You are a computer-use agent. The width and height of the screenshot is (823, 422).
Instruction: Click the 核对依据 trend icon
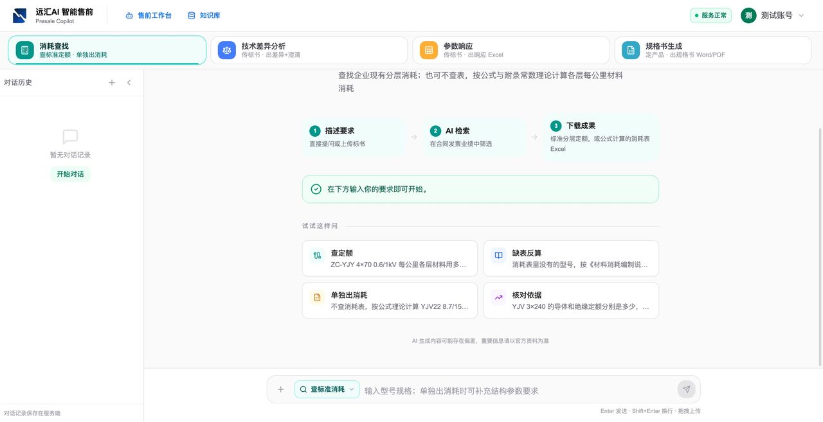(498, 298)
